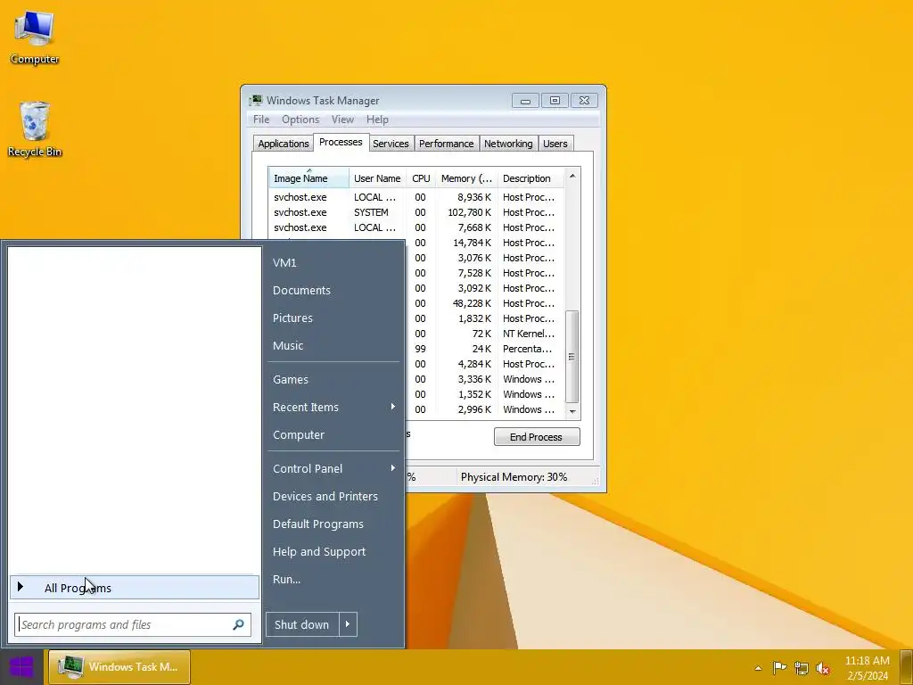Select the Processes tab
Screen dimensions: 913x685
pos(341,142)
